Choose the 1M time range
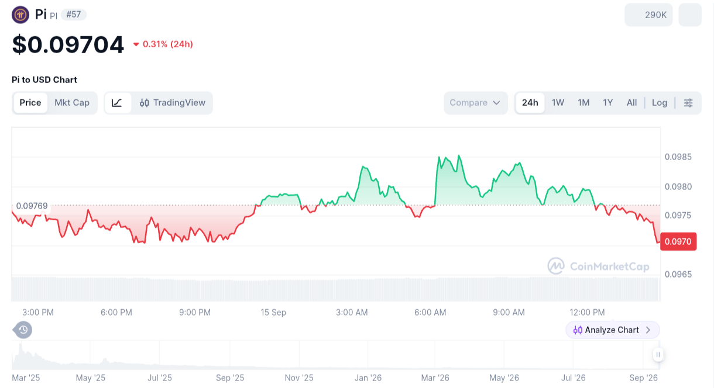The image size is (714, 388). [x=583, y=103]
